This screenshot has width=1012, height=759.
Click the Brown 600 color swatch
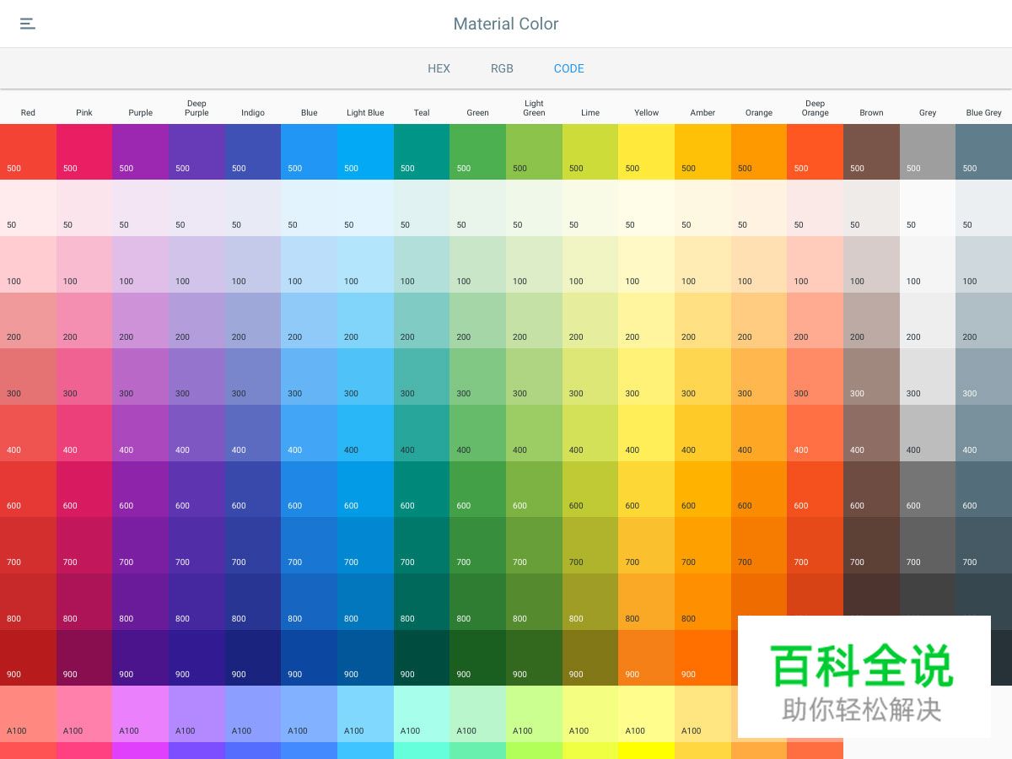pos(871,489)
